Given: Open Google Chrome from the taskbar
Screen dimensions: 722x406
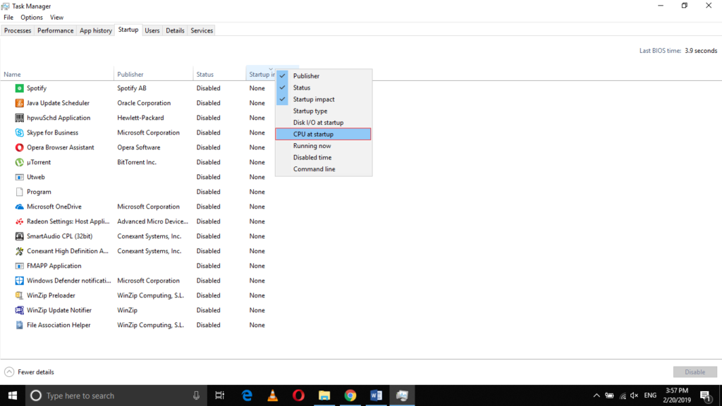Looking at the screenshot, I should [350, 395].
